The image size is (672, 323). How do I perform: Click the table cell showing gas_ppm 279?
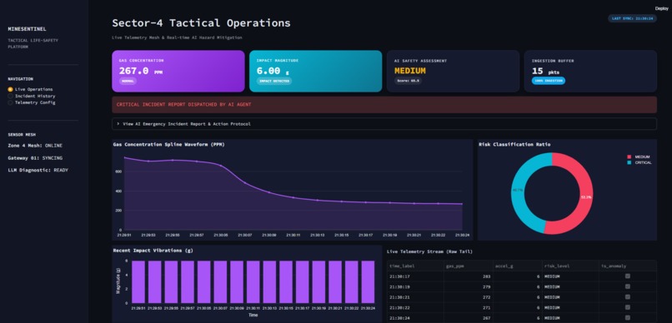[468, 286]
